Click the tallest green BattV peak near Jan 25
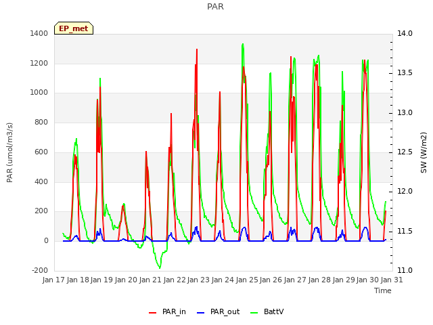Viewport: 433px width, 325px height. [243, 44]
